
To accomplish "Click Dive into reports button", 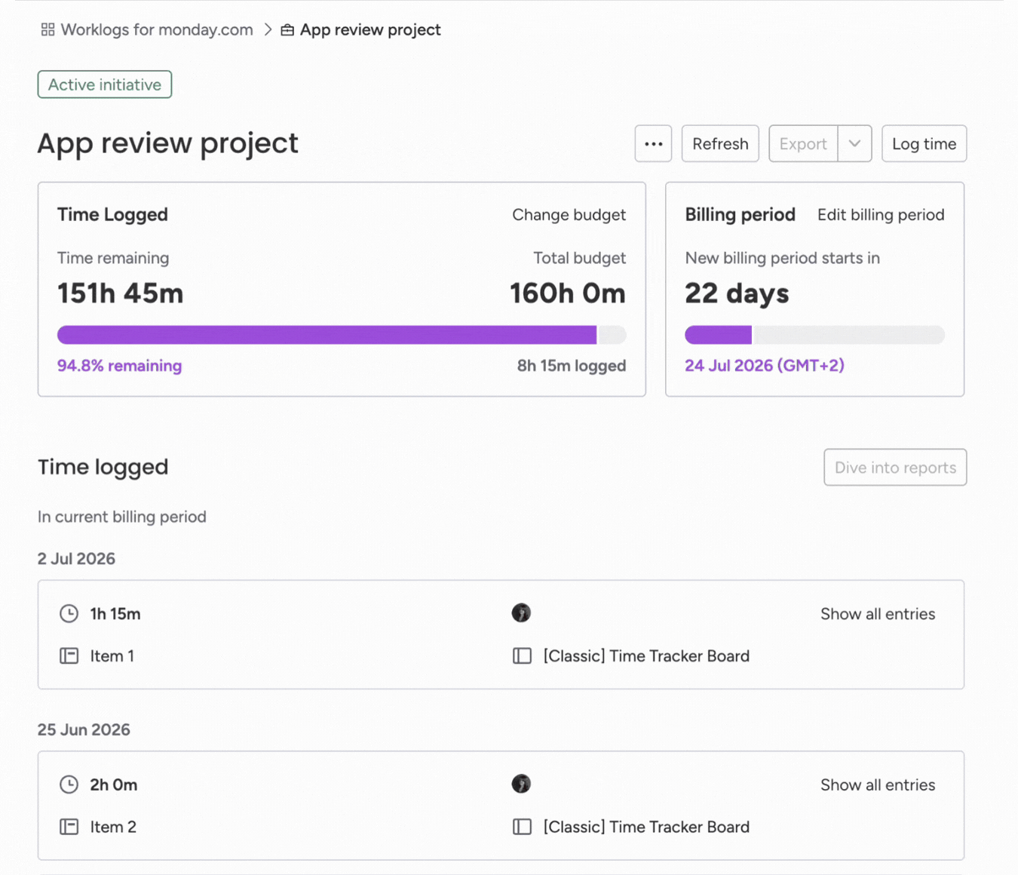I will [x=895, y=468].
